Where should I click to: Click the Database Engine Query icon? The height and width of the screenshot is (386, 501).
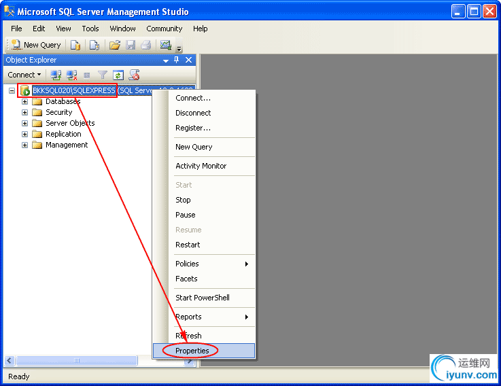75,45
